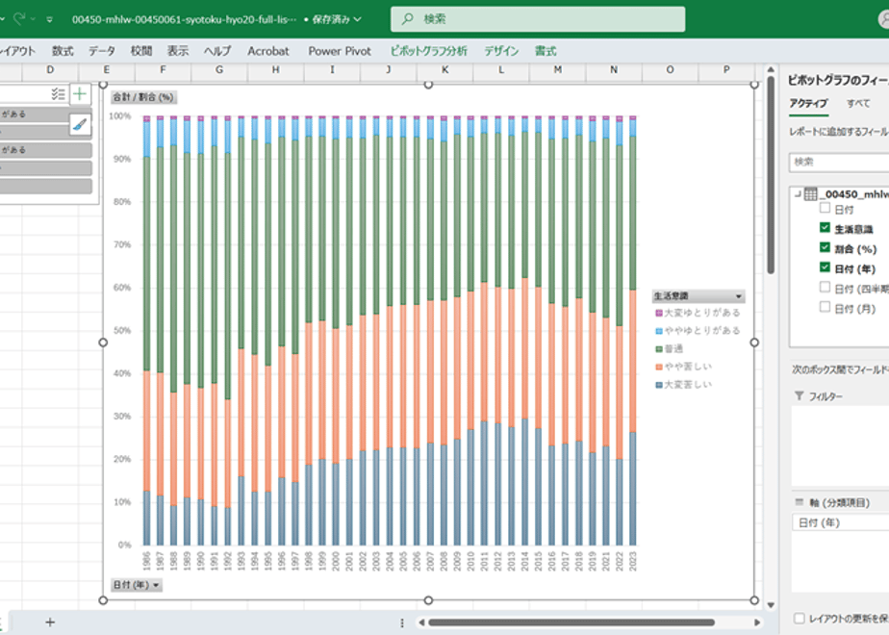Select the 大変ゆとりがある legend marker
The width and height of the screenshot is (889, 635).
click(659, 313)
